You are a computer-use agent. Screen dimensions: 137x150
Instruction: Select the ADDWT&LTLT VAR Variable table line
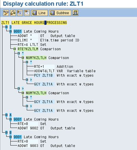(65, 71)
